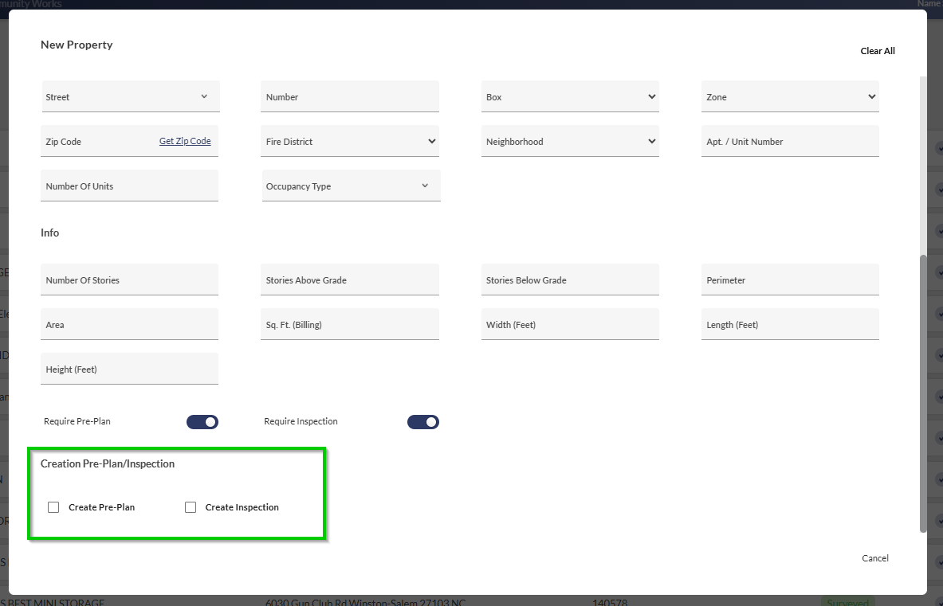Image resolution: width=943 pixels, height=606 pixels.
Task: Click the Sq. Ft. (Billing) field
Action: pos(350,325)
